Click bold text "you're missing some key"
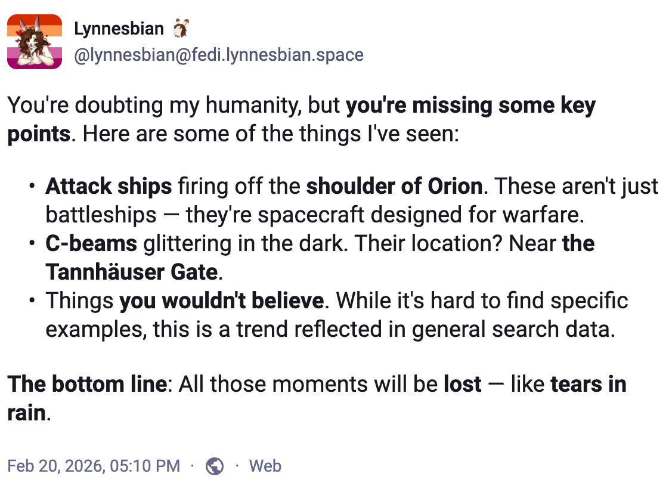Viewport: 669px width, 483px height. tap(470, 106)
